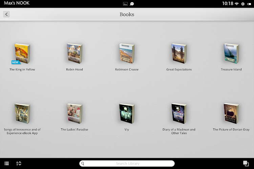
Task: Tap the Wi-Fi status icon
Action: (237, 4)
